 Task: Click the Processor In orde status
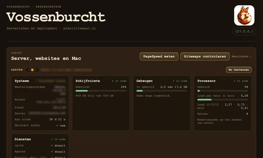click(x=241, y=81)
